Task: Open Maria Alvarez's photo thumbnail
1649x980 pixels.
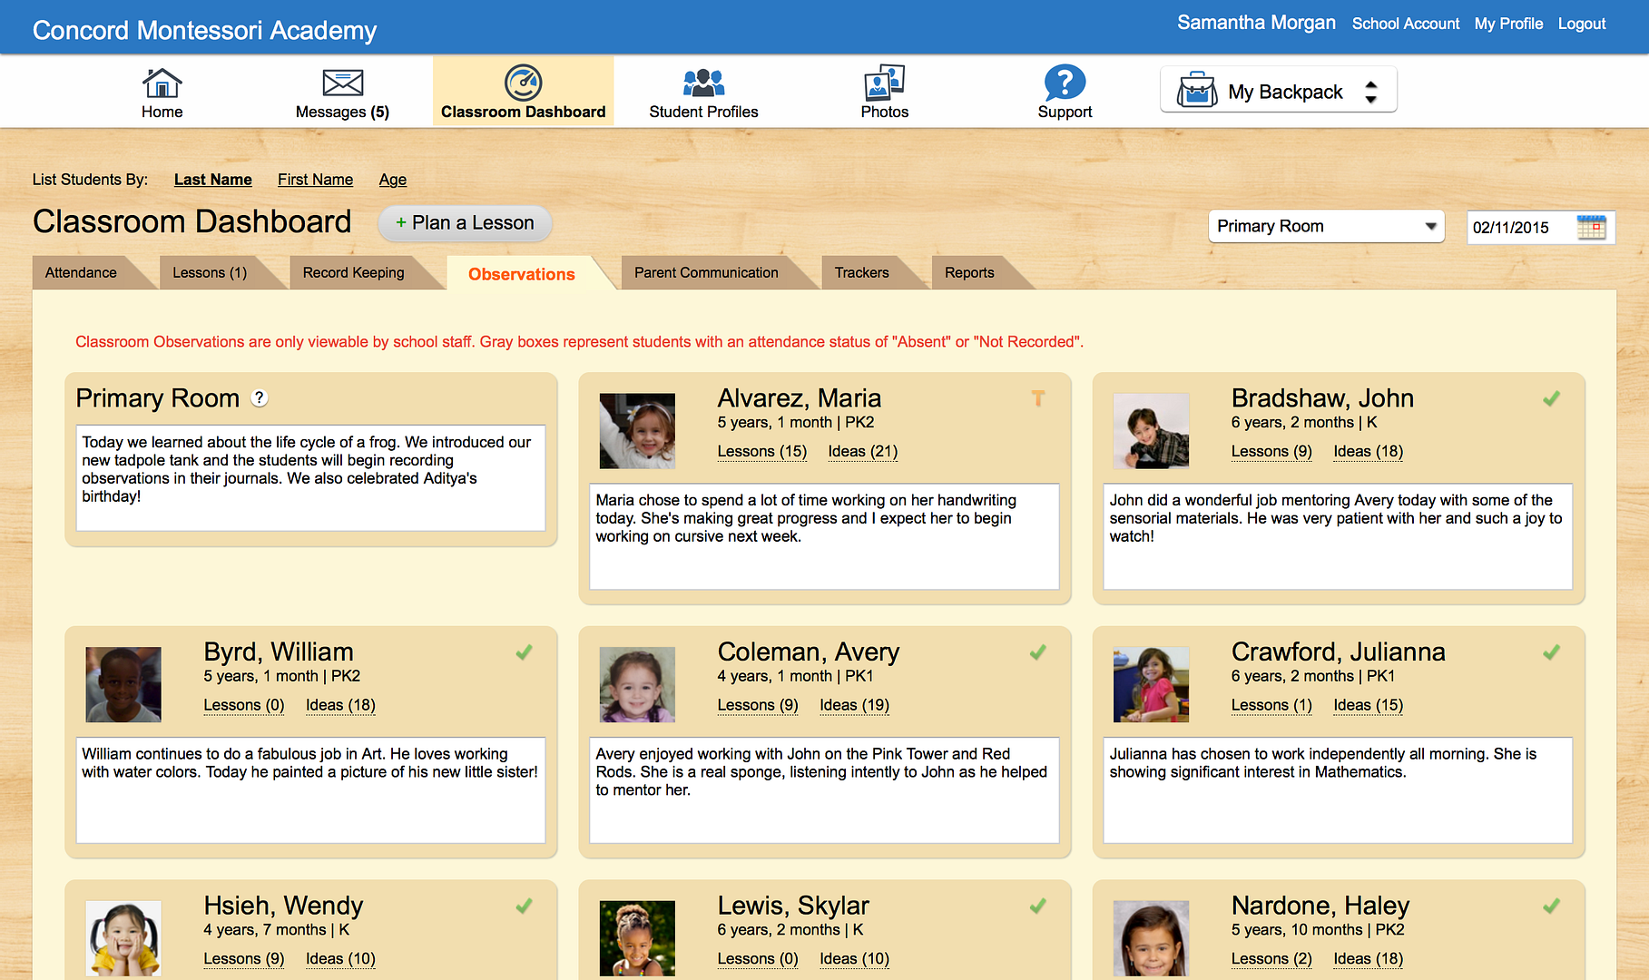Action: 637,430
